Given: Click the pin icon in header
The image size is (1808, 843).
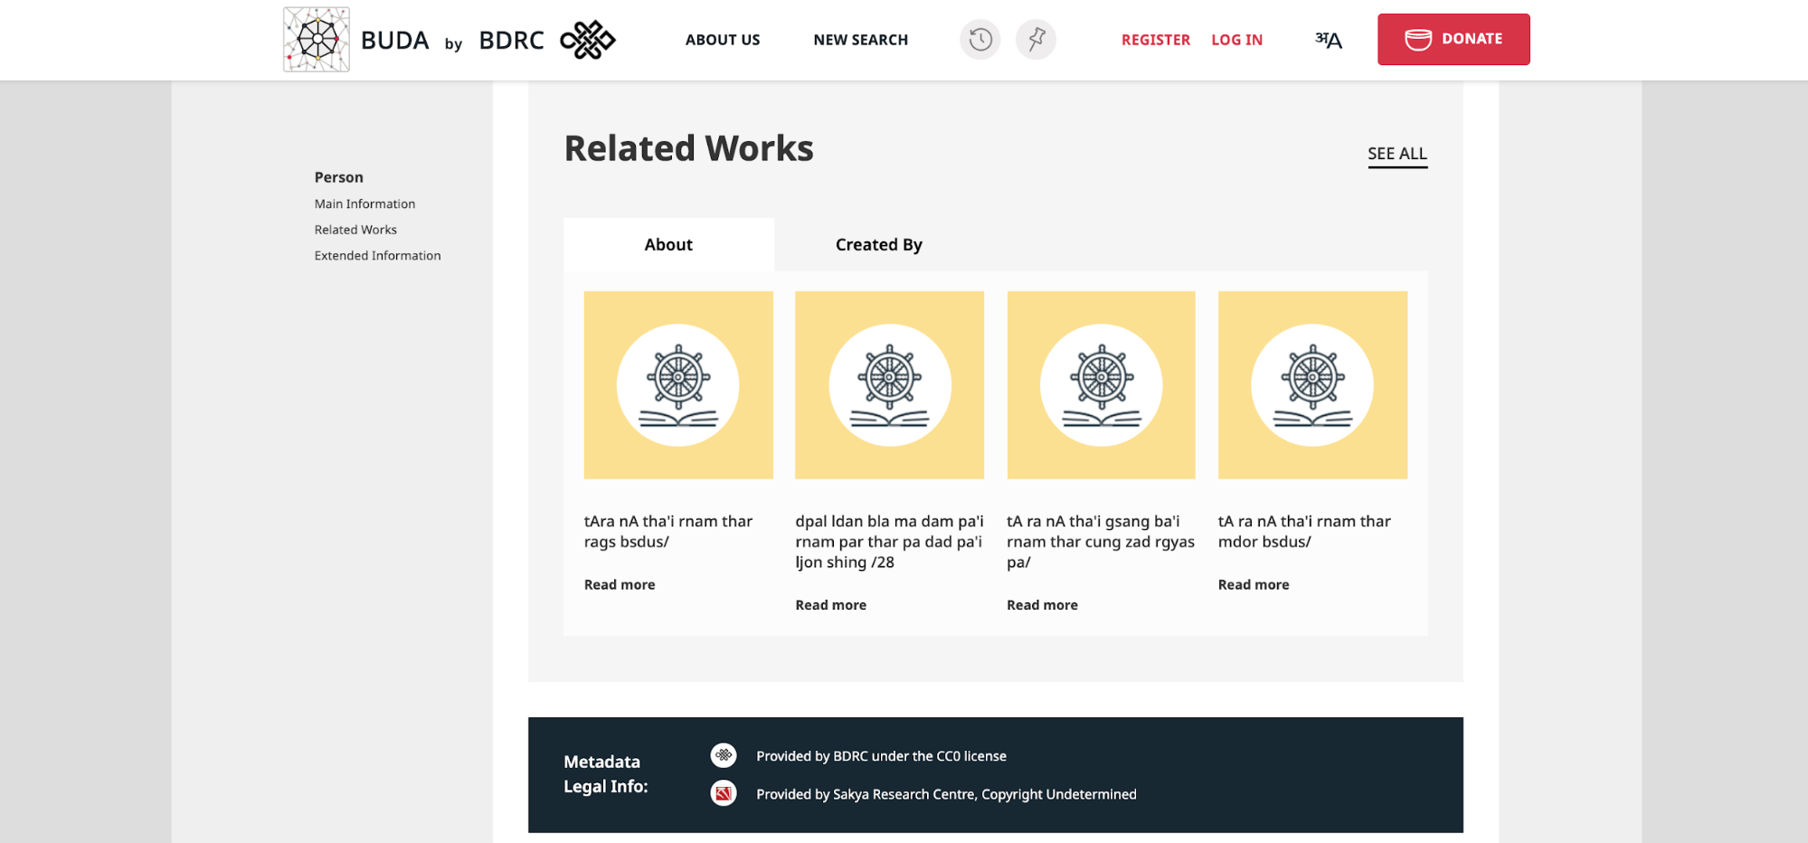Looking at the screenshot, I should (x=1036, y=40).
